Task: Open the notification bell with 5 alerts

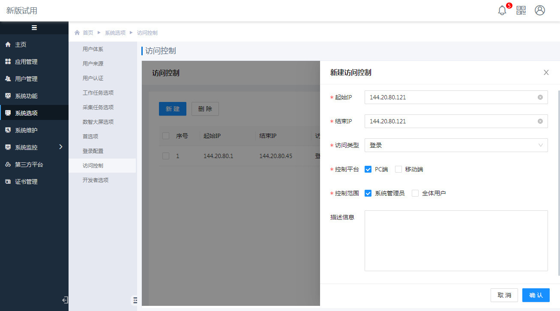Action: coord(502,11)
